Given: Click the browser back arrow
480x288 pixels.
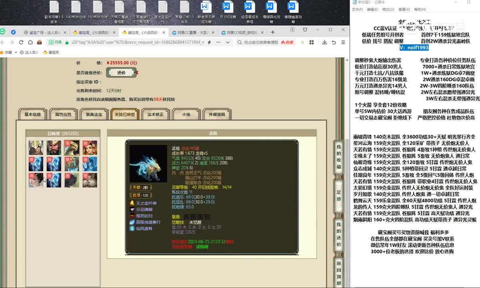Looking at the screenshot, I should 2,42.
